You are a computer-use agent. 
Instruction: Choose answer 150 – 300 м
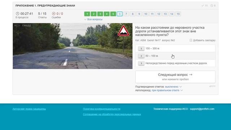(175, 48)
